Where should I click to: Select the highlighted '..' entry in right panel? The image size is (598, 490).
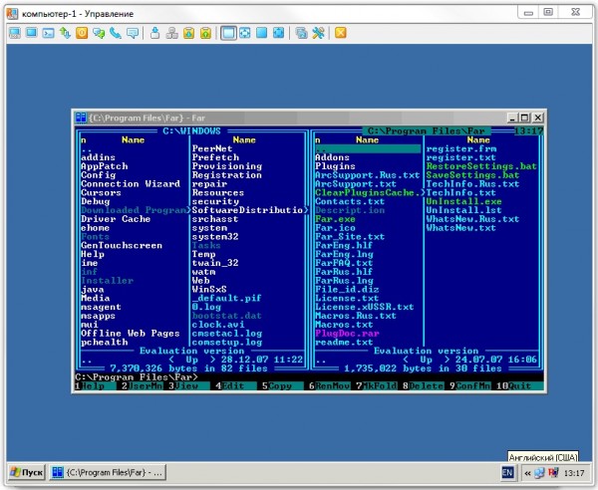(368, 149)
